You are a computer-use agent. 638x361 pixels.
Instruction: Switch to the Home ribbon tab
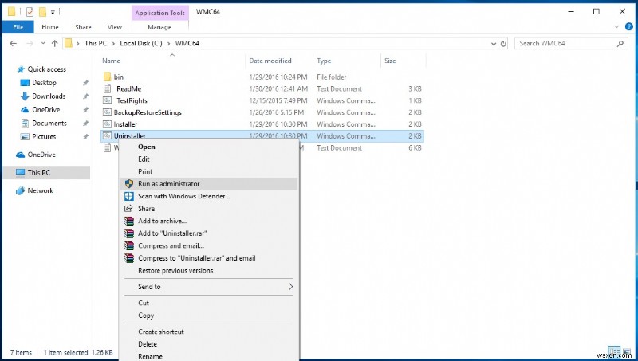pos(50,27)
